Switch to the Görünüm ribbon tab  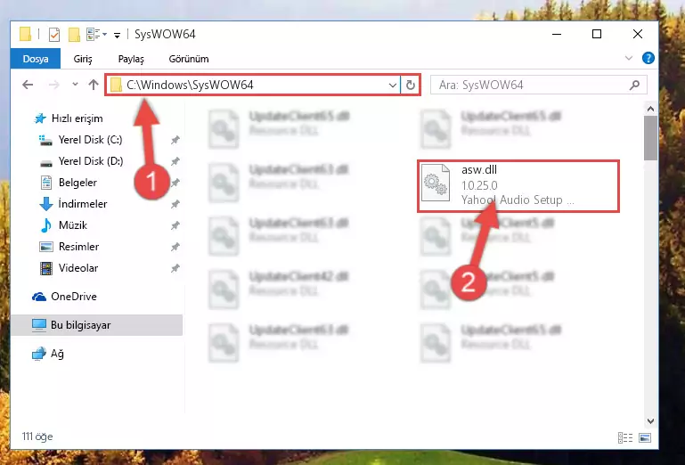click(189, 59)
